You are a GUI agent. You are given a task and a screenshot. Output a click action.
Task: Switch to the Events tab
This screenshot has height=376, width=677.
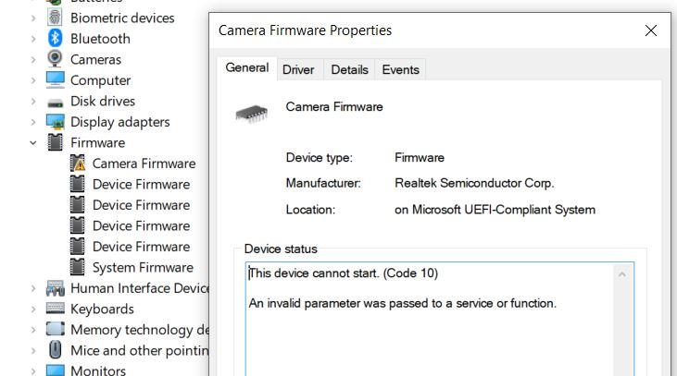click(x=400, y=69)
